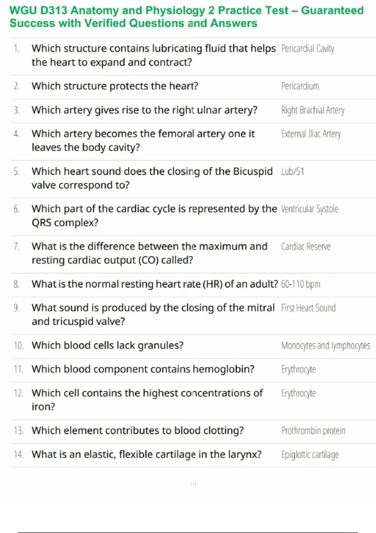Select question 5 about the Bicuspid valve
This screenshot has width=376, height=533.
[152, 178]
